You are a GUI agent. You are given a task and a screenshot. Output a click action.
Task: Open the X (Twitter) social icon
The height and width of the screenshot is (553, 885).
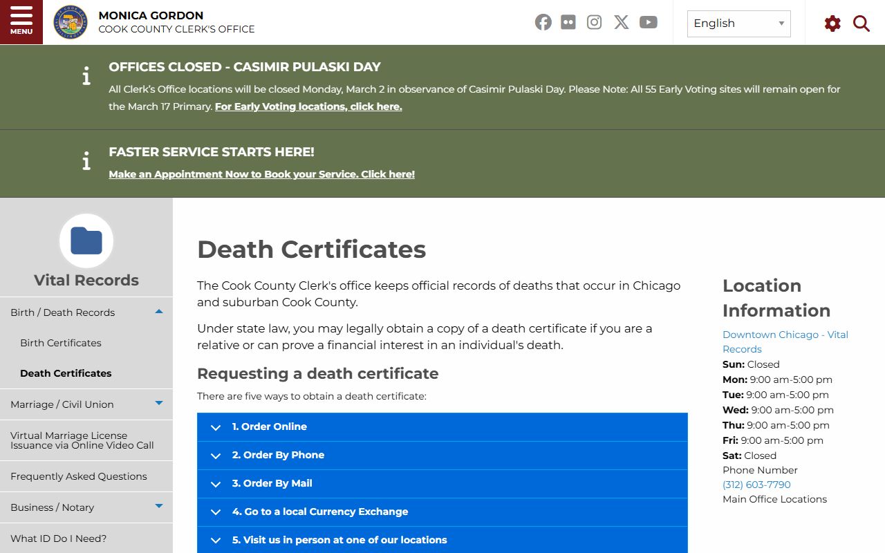(622, 22)
